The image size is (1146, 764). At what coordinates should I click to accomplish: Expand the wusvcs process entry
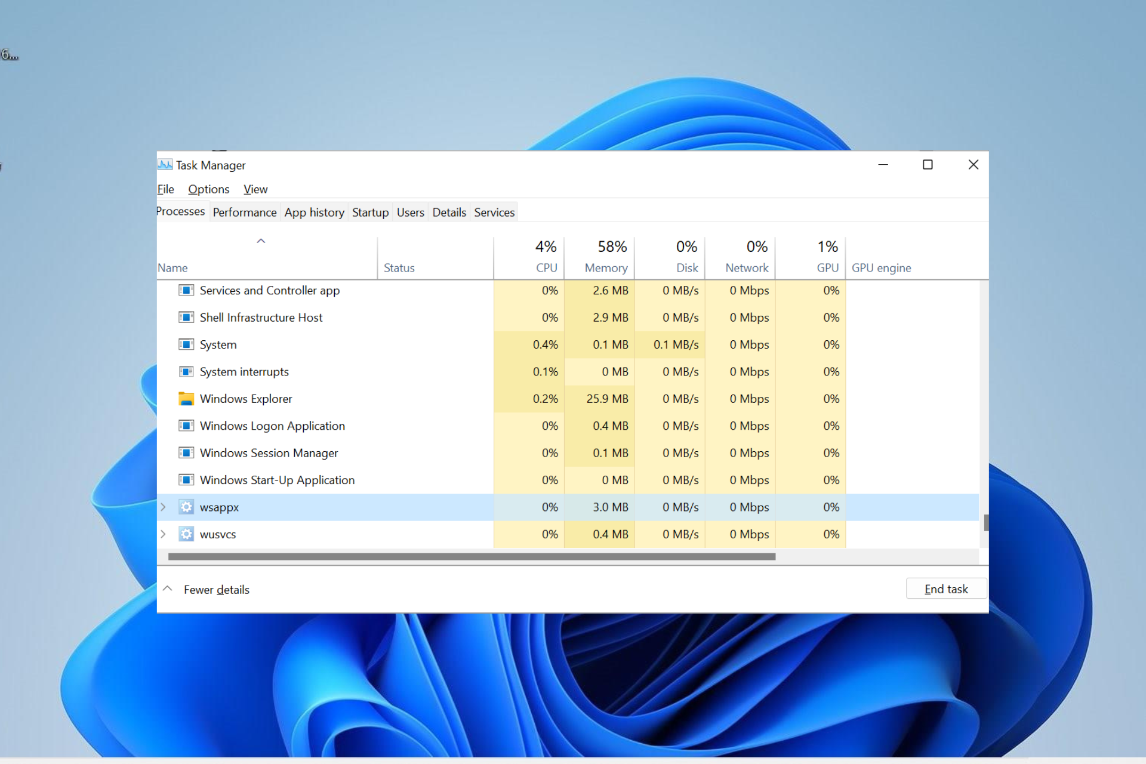pyautogui.click(x=164, y=534)
